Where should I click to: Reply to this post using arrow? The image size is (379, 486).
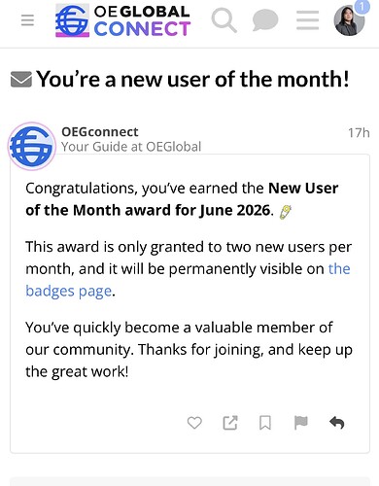337,423
